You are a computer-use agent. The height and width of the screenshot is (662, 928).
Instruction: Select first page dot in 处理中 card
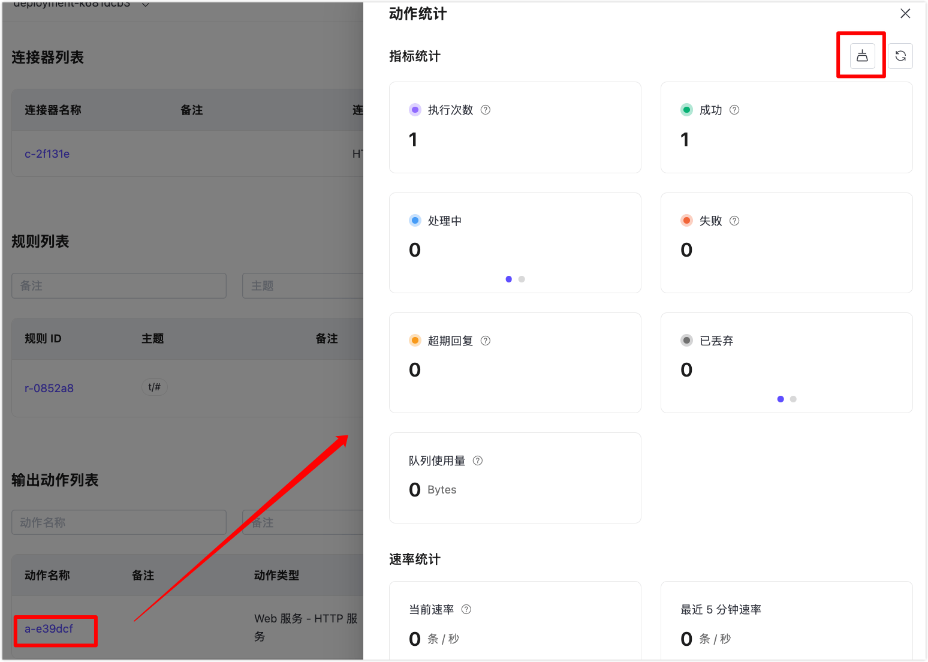[509, 279]
